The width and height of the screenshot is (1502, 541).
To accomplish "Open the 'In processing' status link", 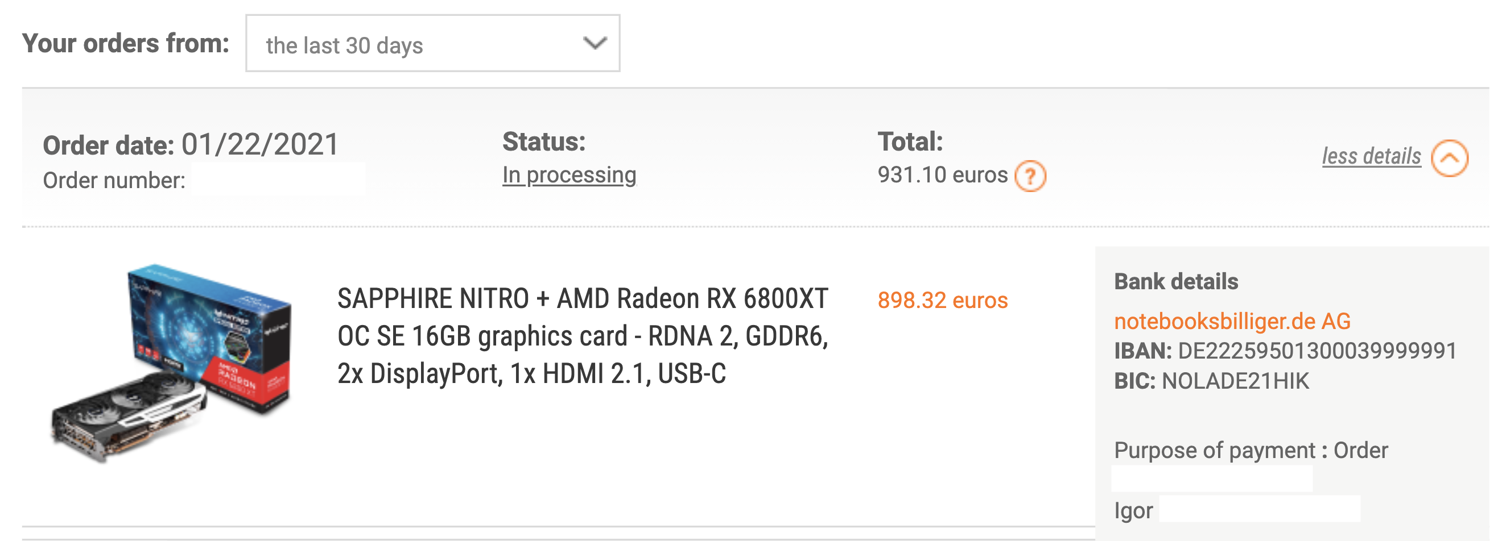I will [569, 174].
